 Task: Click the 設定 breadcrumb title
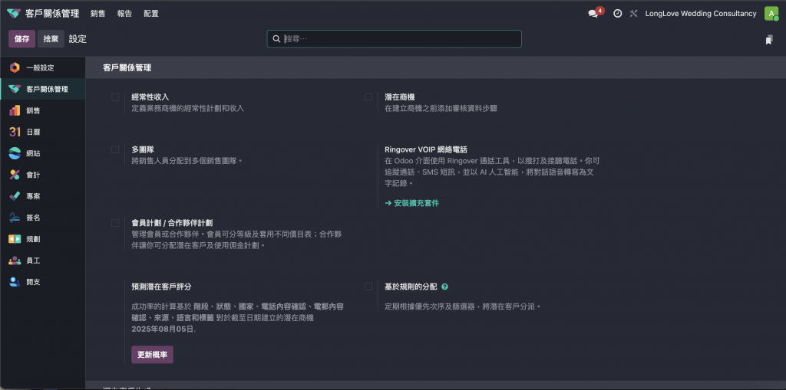(78, 39)
